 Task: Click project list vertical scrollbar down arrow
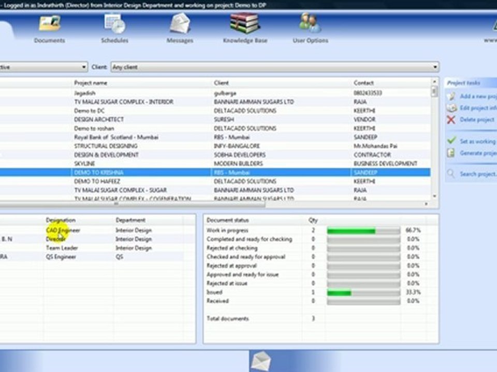(434, 196)
